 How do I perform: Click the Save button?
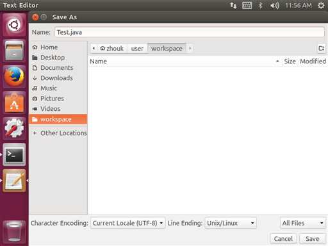[x=313, y=238]
